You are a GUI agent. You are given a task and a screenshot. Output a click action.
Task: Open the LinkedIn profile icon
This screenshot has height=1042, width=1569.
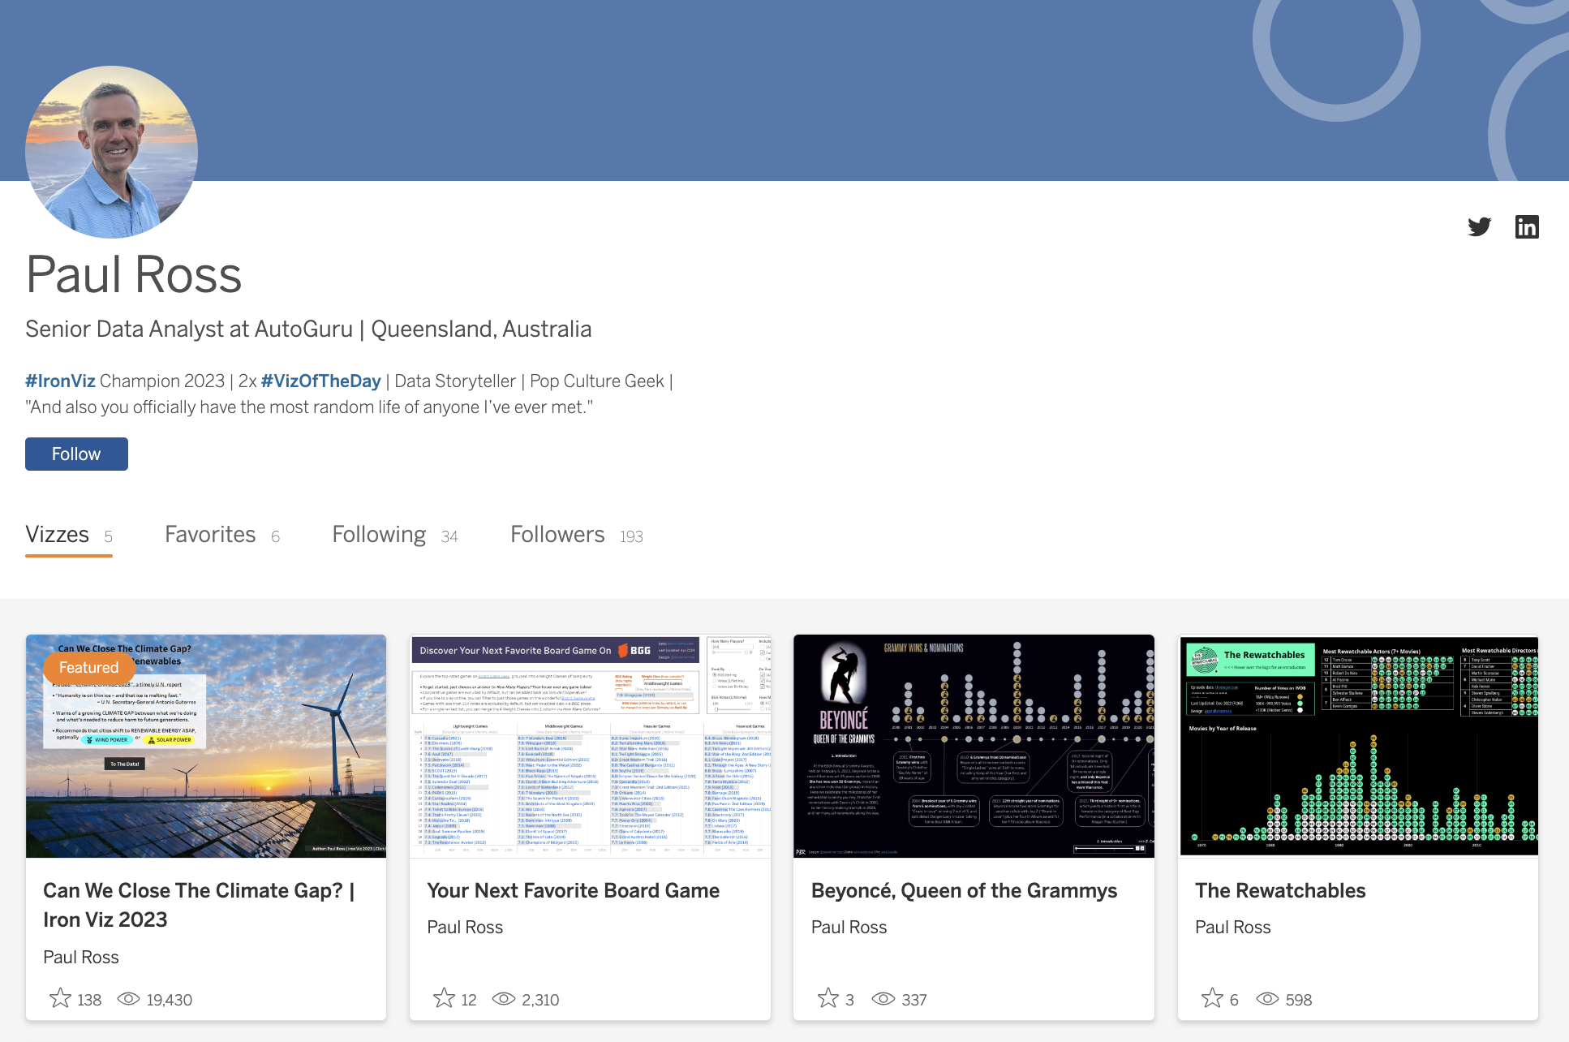point(1526,226)
